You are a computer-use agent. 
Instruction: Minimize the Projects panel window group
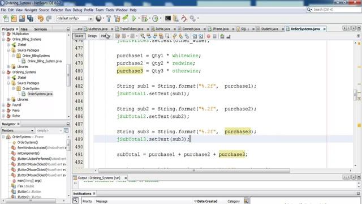point(68,29)
